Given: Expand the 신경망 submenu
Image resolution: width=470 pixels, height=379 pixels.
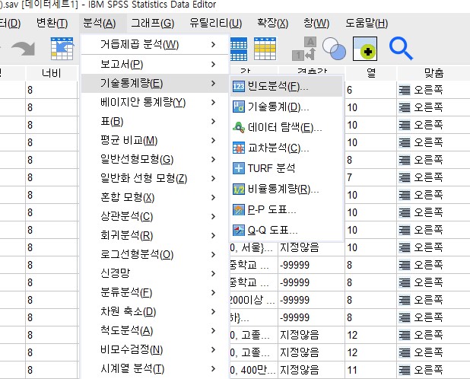Looking at the screenshot, I should [x=155, y=274].
